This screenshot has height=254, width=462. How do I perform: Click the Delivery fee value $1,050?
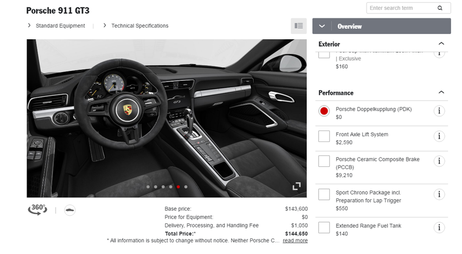[x=299, y=225]
